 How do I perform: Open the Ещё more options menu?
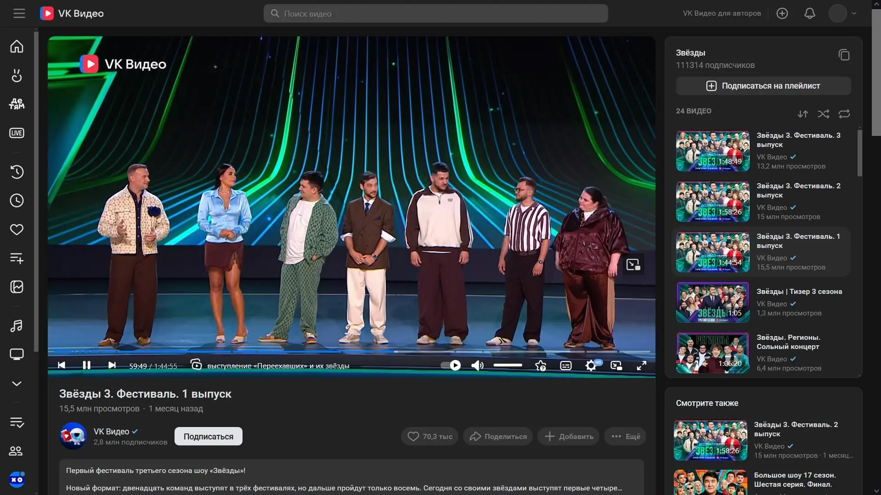tap(626, 436)
